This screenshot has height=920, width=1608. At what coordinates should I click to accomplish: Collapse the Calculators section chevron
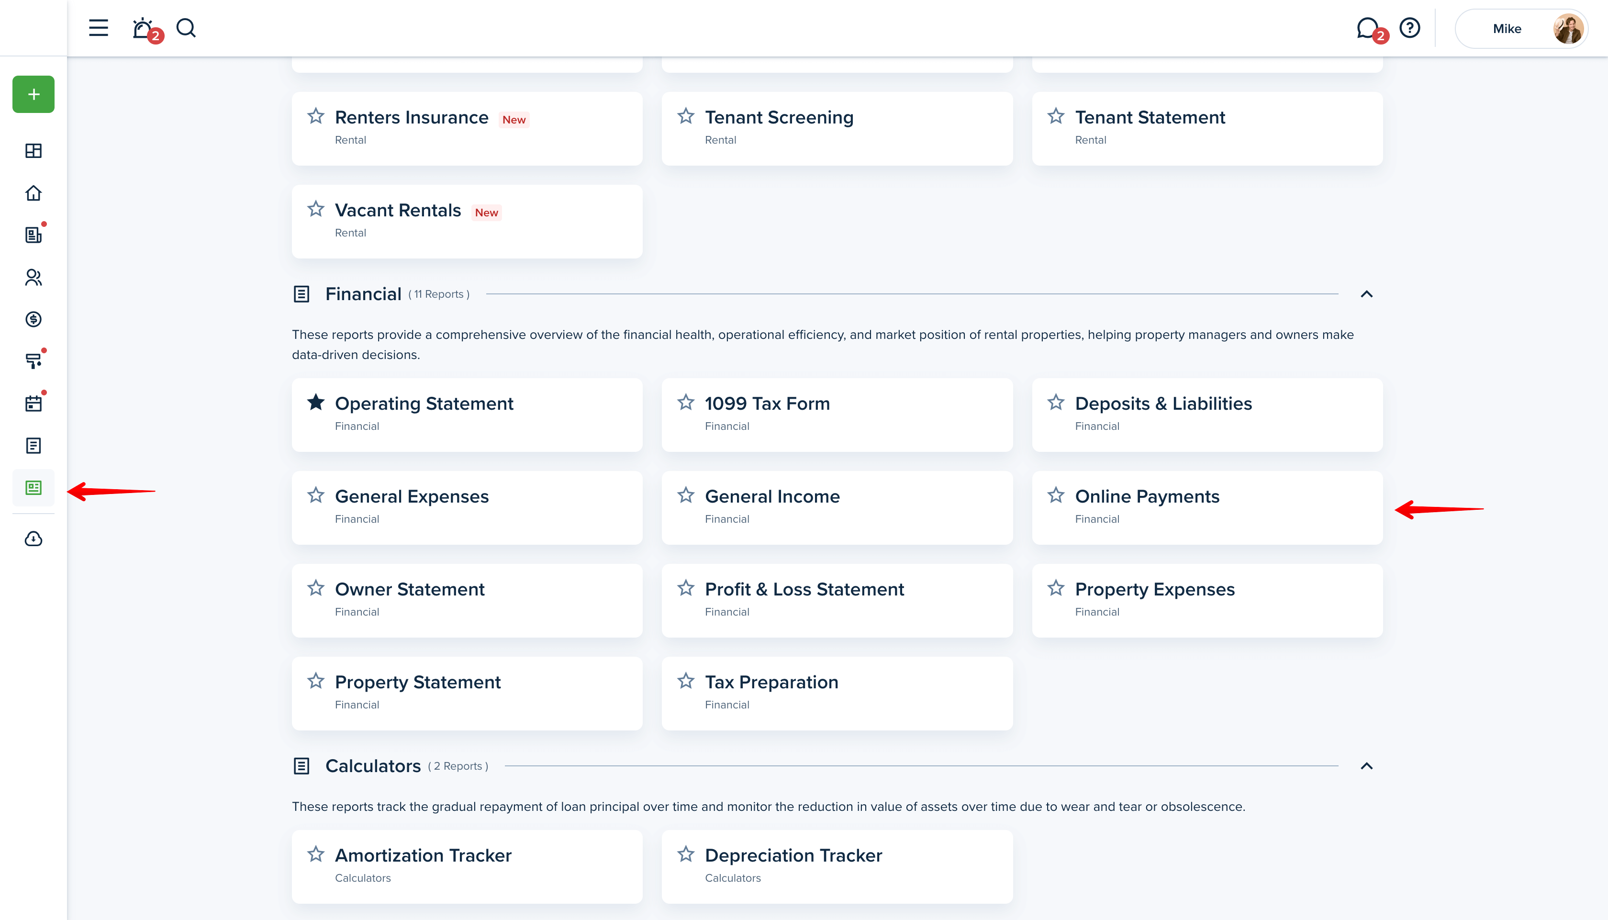pyautogui.click(x=1367, y=766)
